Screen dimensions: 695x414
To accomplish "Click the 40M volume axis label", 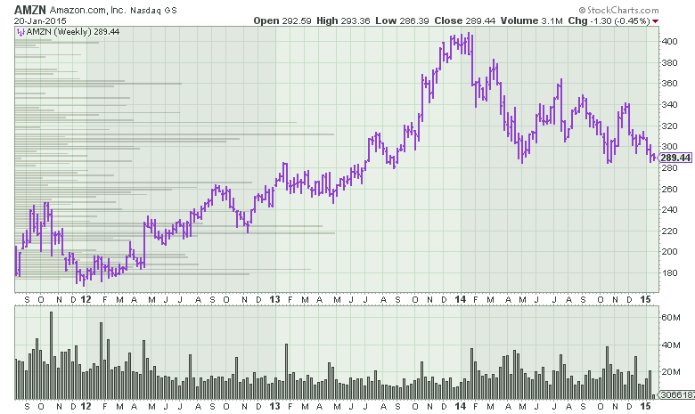I will pos(670,345).
